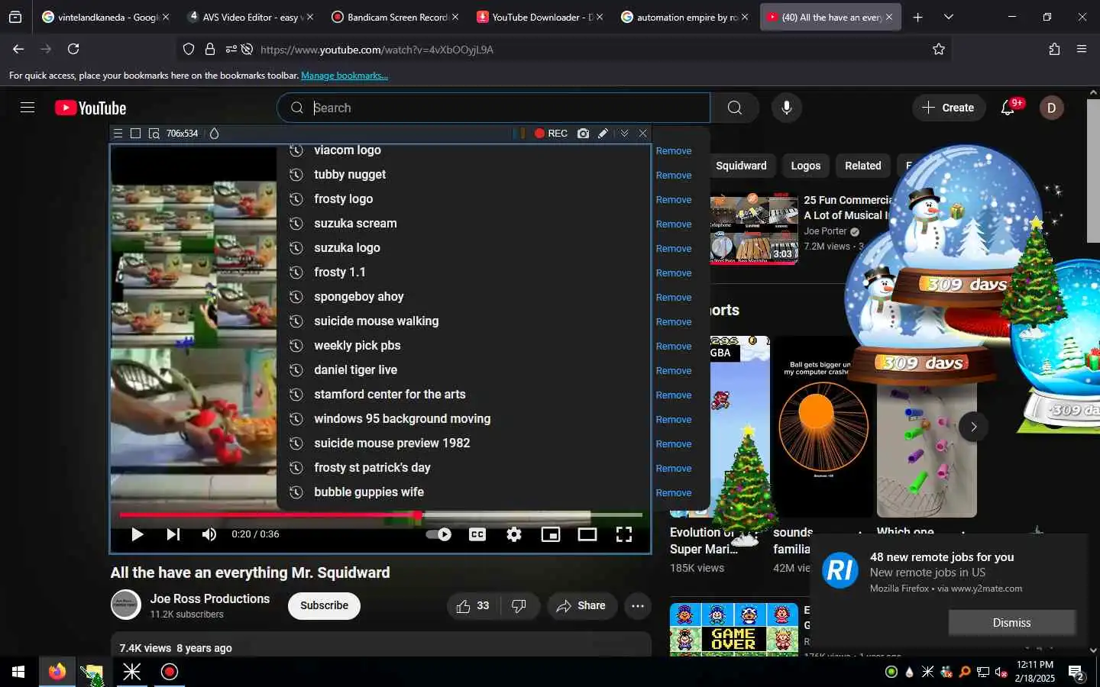Screen dimensions: 1100x687
Task: Collapse Bandicam toolbar with double chevron
Action: point(624,134)
